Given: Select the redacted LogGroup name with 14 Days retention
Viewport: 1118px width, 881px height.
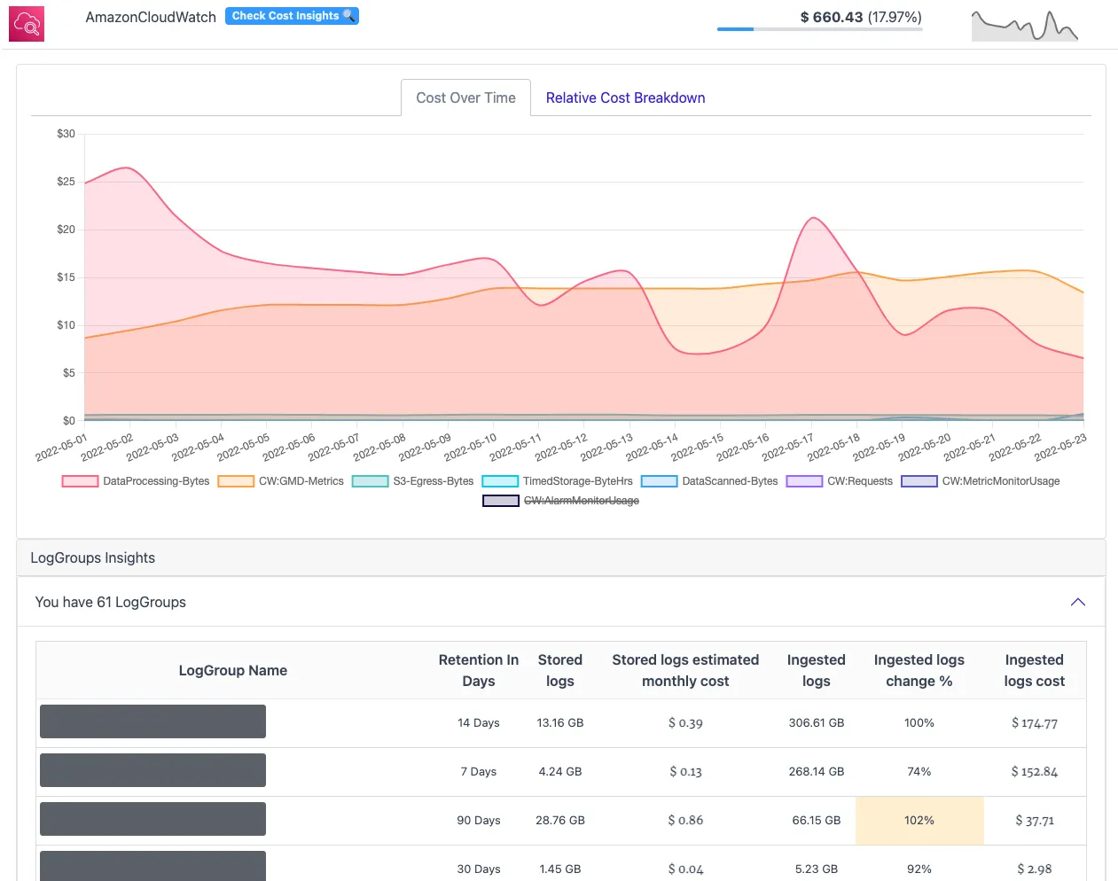Looking at the screenshot, I should click(152, 721).
